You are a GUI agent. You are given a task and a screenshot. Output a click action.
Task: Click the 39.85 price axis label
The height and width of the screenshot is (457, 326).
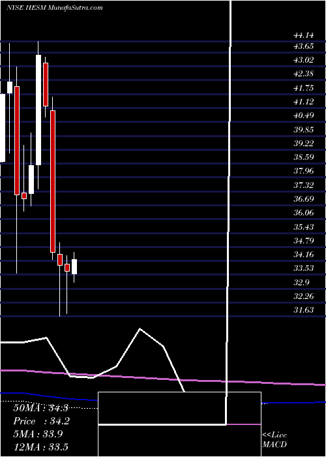304,129
